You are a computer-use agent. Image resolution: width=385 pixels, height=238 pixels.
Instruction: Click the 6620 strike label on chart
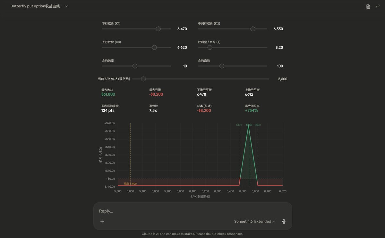258,125
